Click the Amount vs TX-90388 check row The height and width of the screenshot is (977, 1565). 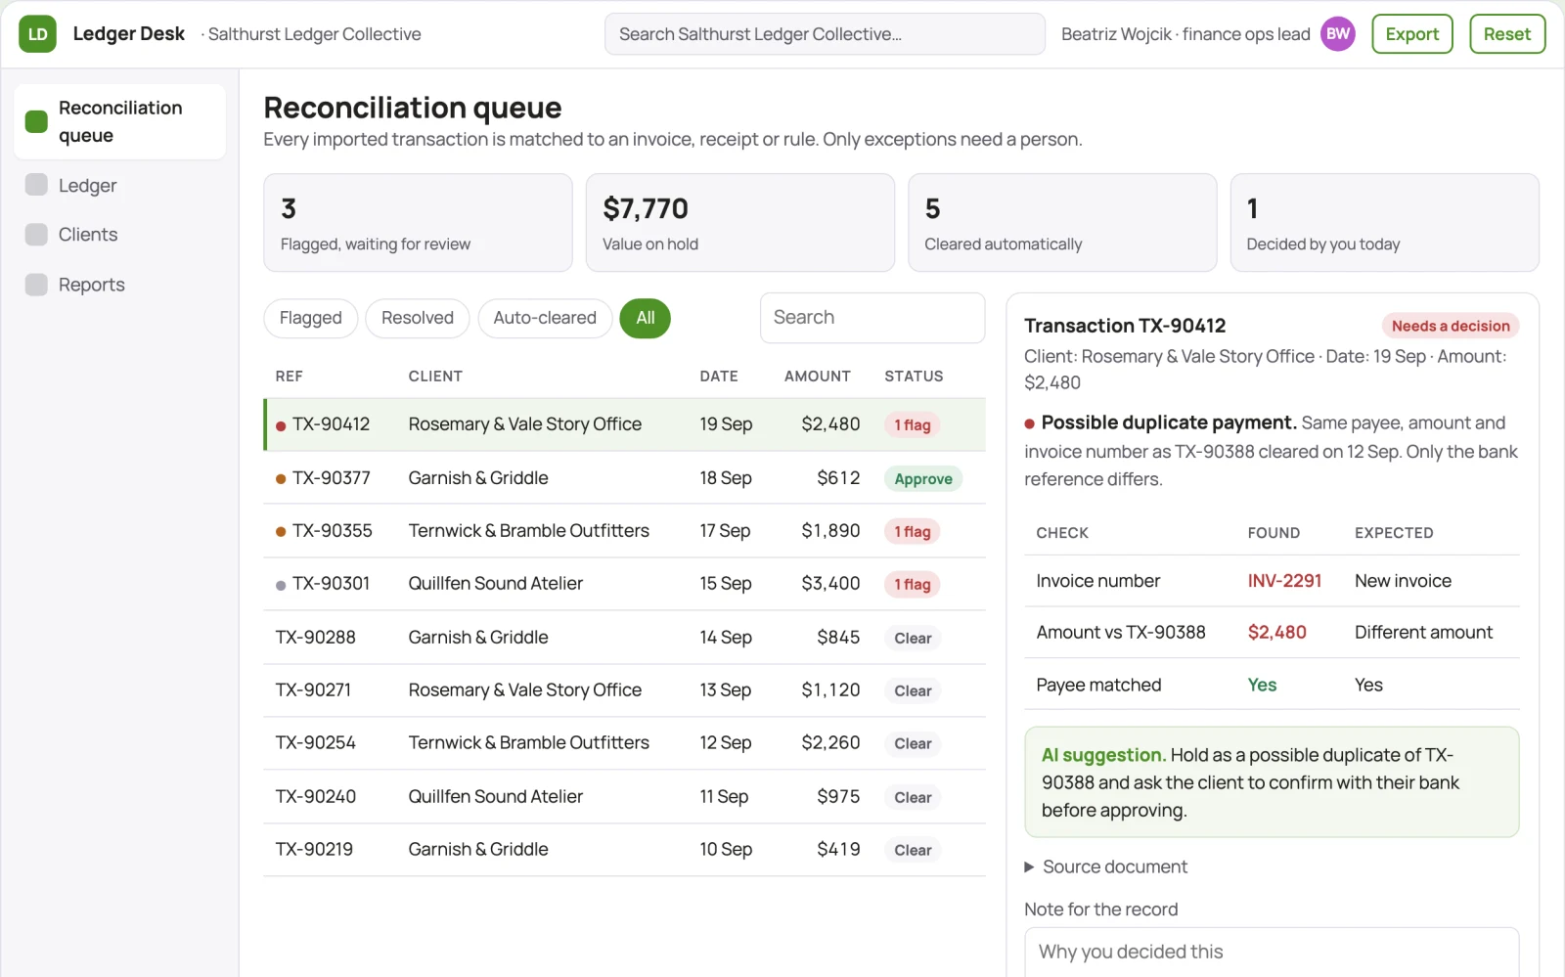click(x=1272, y=633)
